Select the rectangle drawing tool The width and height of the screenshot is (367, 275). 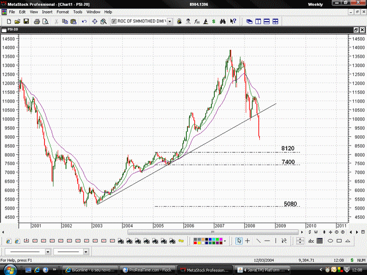339,241
